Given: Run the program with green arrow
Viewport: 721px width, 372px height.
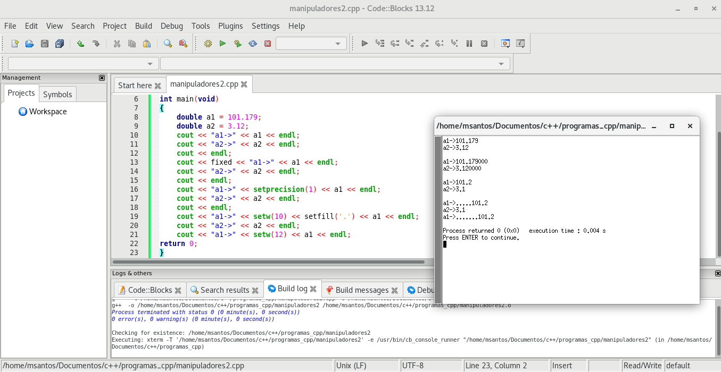Looking at the screenshot, I should (223, 44).
